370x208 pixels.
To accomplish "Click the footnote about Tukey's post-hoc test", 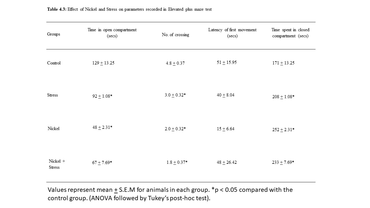I will coord(170,194).
